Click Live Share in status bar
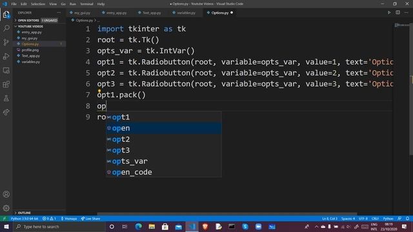This screenshot has width=413, height=232. (90, 218)
